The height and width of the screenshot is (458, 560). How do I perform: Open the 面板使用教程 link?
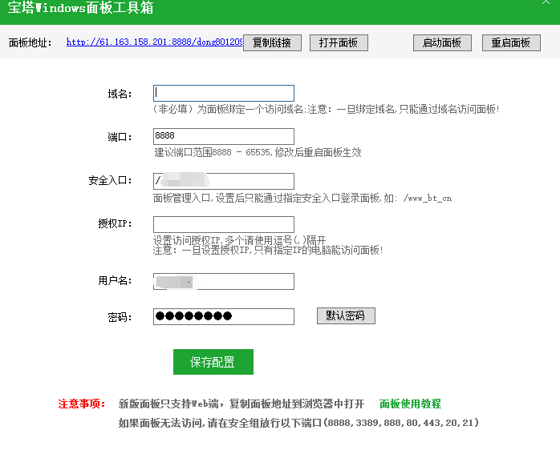click(x=410, y=404)
